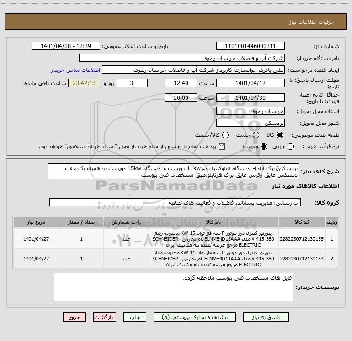352x341 pixels.
Task: Select the کالا/خدمت radio button
Action: [225, 135]
